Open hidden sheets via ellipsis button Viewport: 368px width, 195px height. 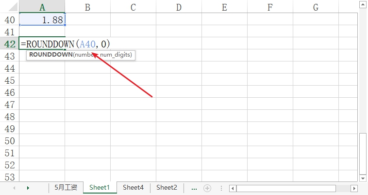click(x=194, y=188)
